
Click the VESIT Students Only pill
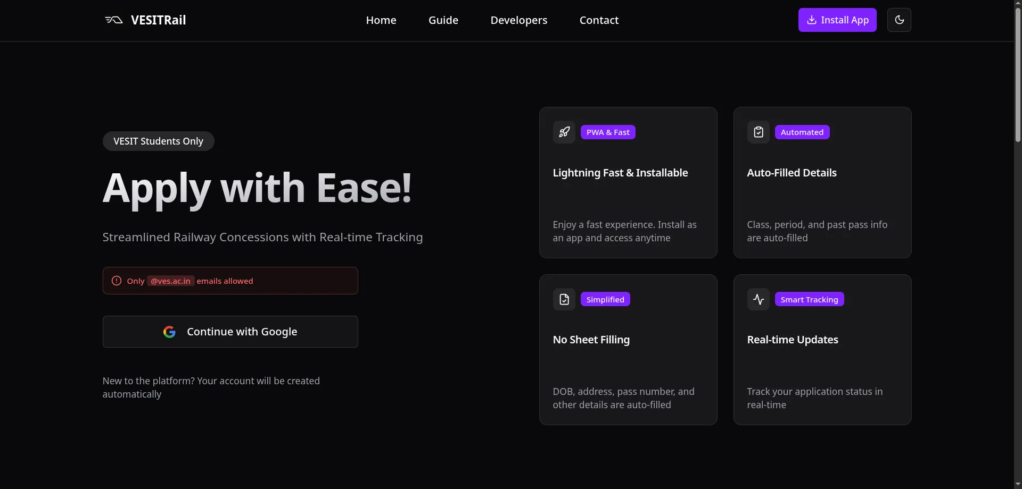click(158, 141)
